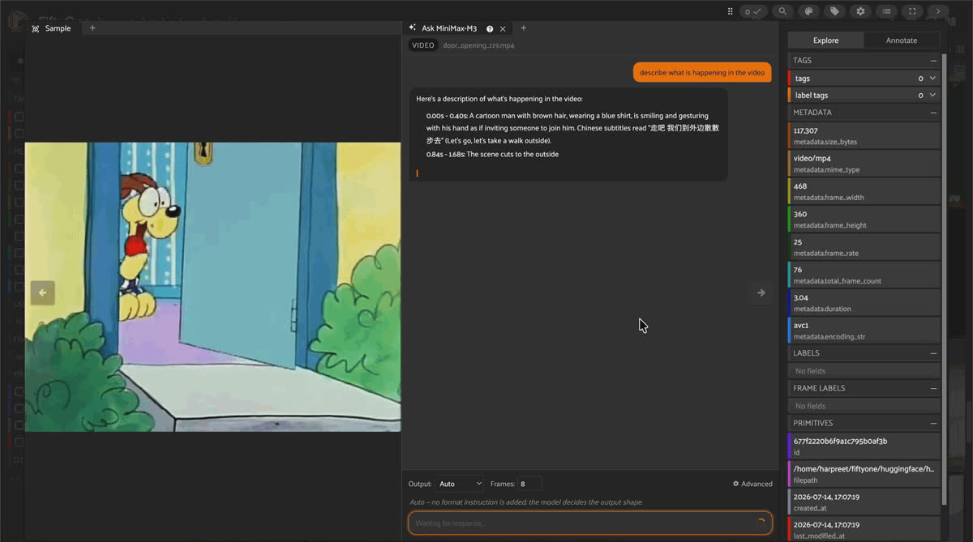Click the door_opening_119.mp4 file name

(x=478, y=45)
